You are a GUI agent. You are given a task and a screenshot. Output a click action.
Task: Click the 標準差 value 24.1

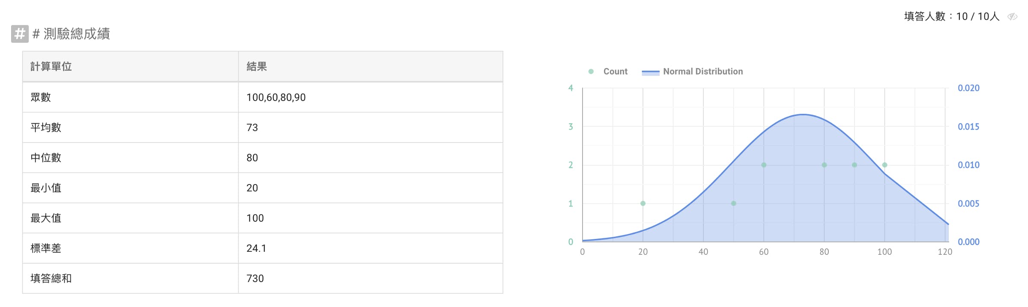pos(256,248)
